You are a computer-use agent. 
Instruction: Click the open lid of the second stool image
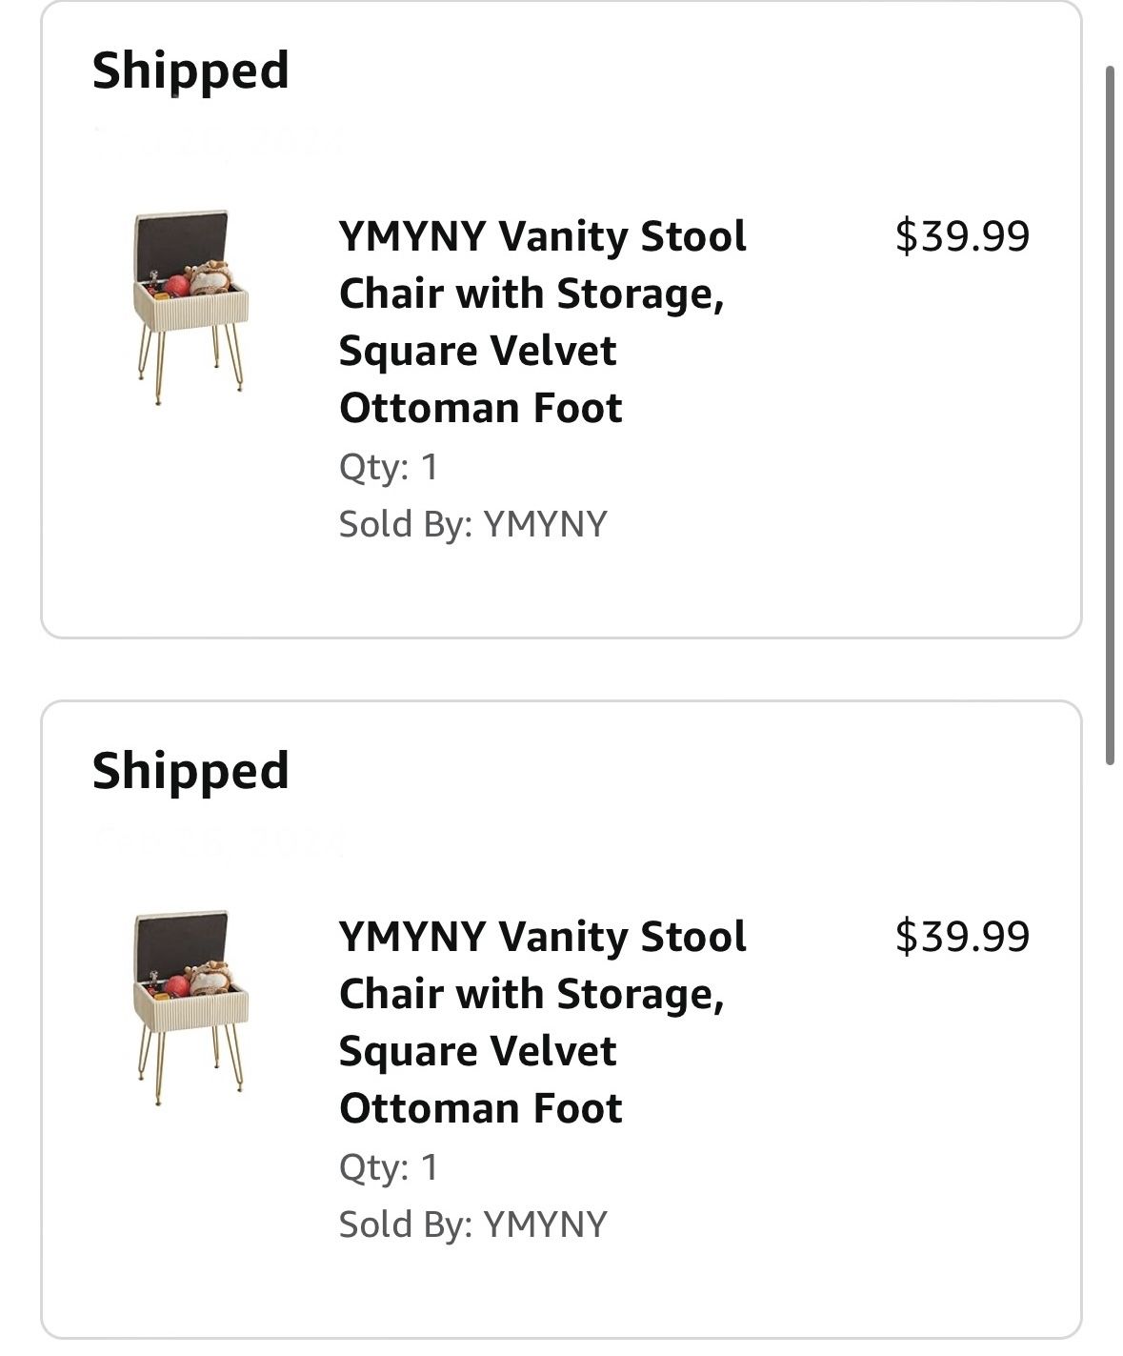(181, 942)
